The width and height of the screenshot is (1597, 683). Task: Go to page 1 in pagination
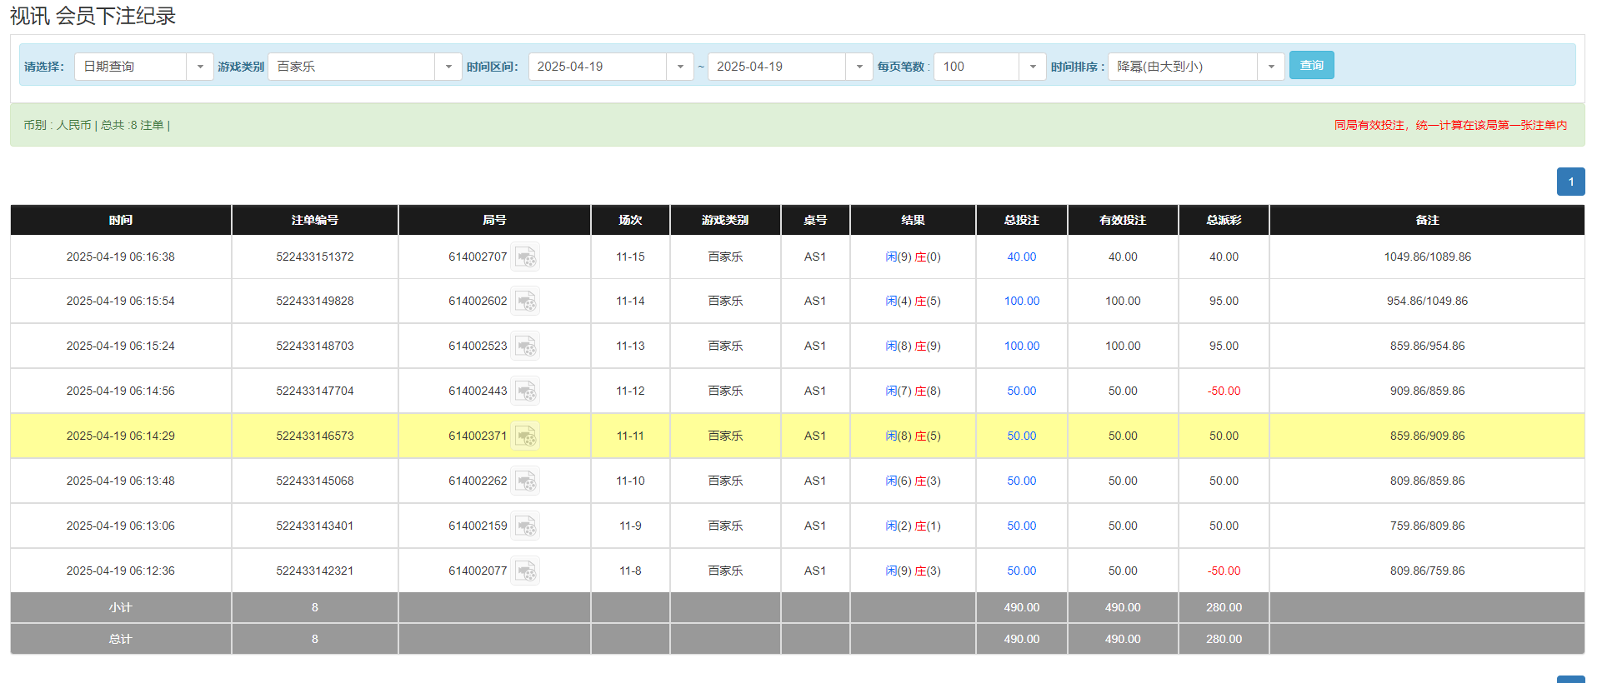pyautogui.click(x=1570, y=182)
